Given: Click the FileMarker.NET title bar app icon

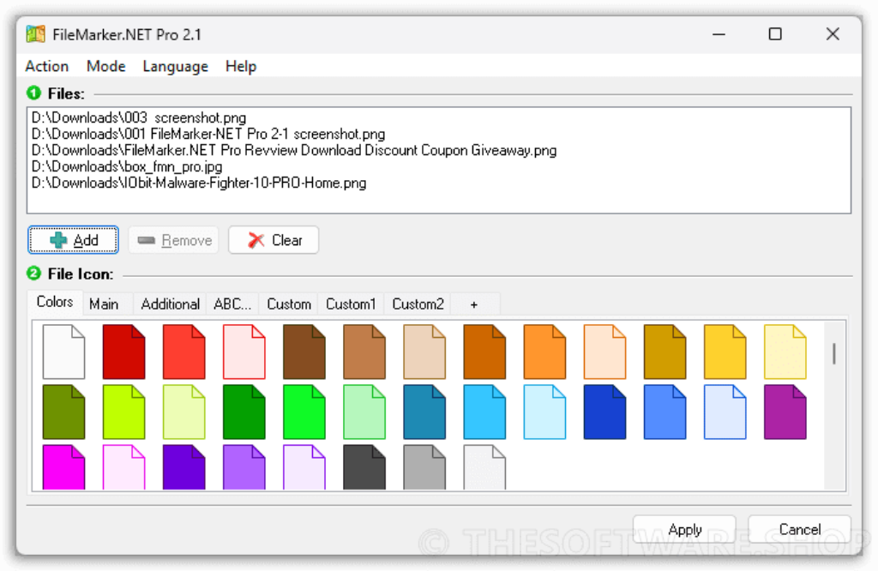Looking at the screenshot, I should pyautogui.click(x=36, y=34).
